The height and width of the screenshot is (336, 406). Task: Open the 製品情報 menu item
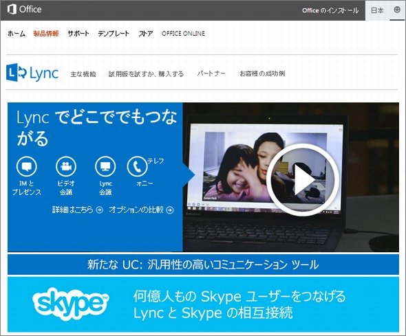46,34
